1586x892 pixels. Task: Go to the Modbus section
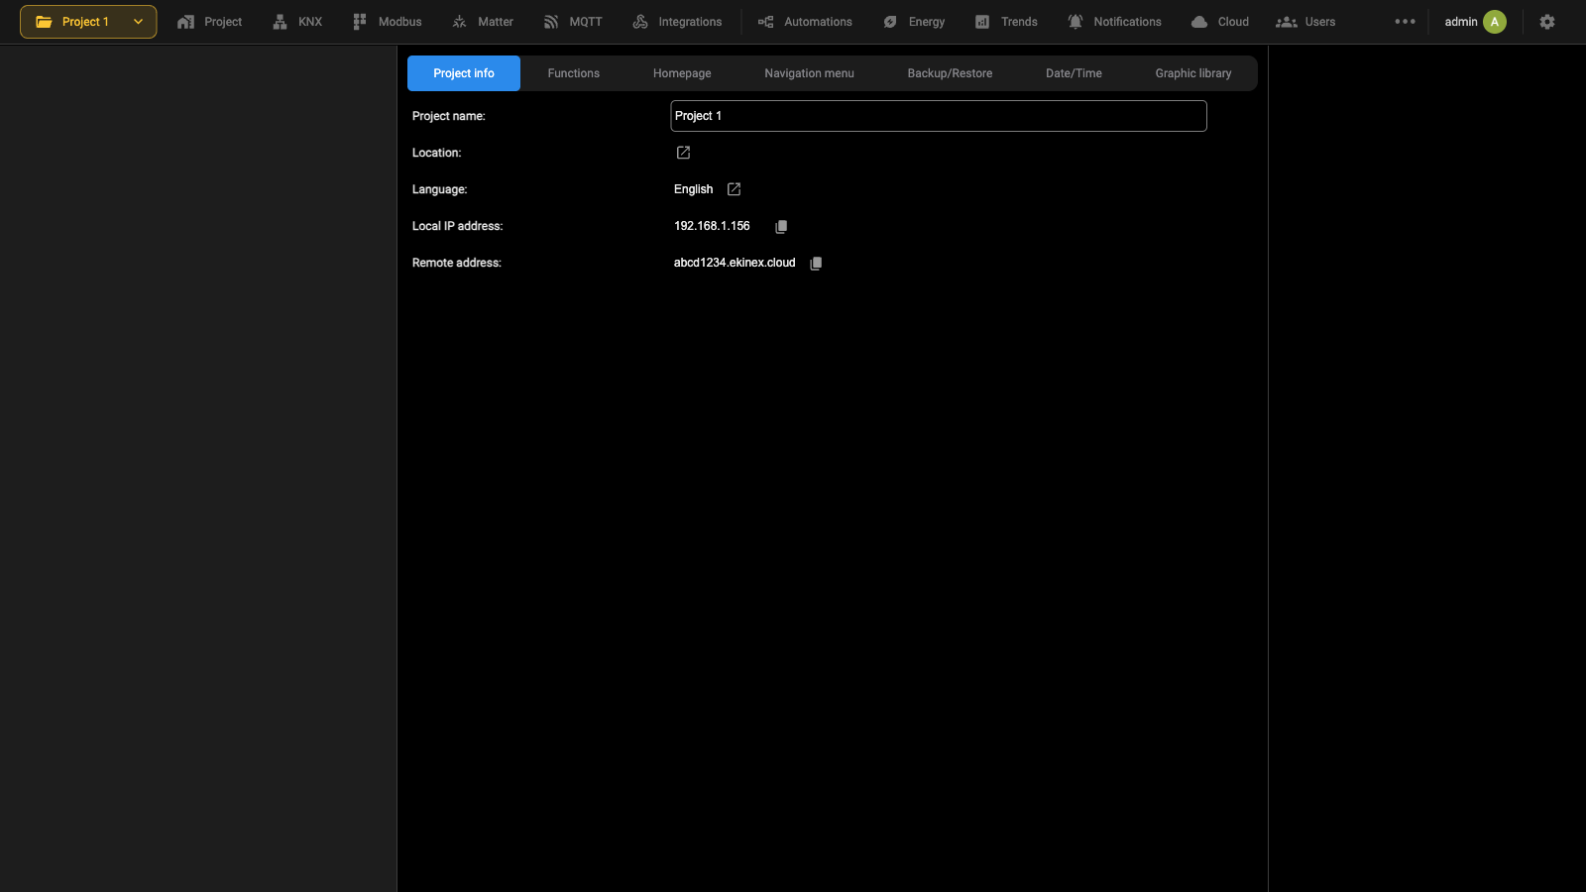coord(387,22)
